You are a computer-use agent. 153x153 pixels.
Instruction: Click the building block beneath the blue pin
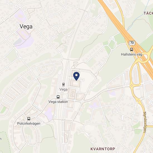click(x=75, y=83)
